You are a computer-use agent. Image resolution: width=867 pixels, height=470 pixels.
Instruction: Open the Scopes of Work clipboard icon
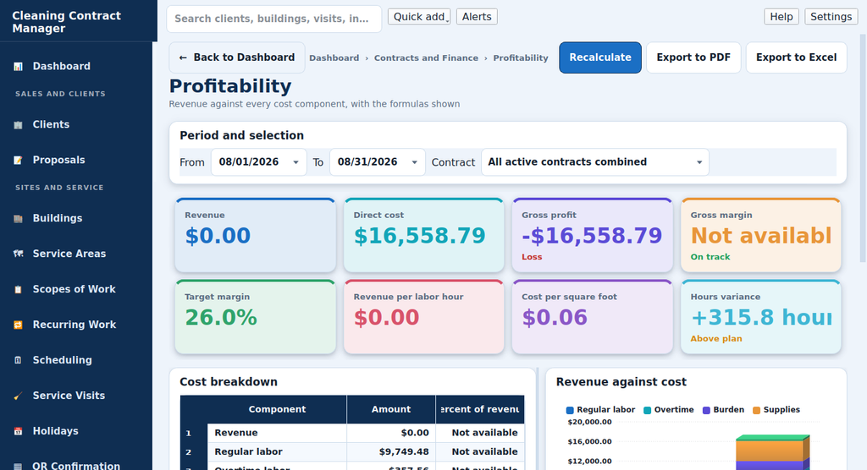[19, 289]
